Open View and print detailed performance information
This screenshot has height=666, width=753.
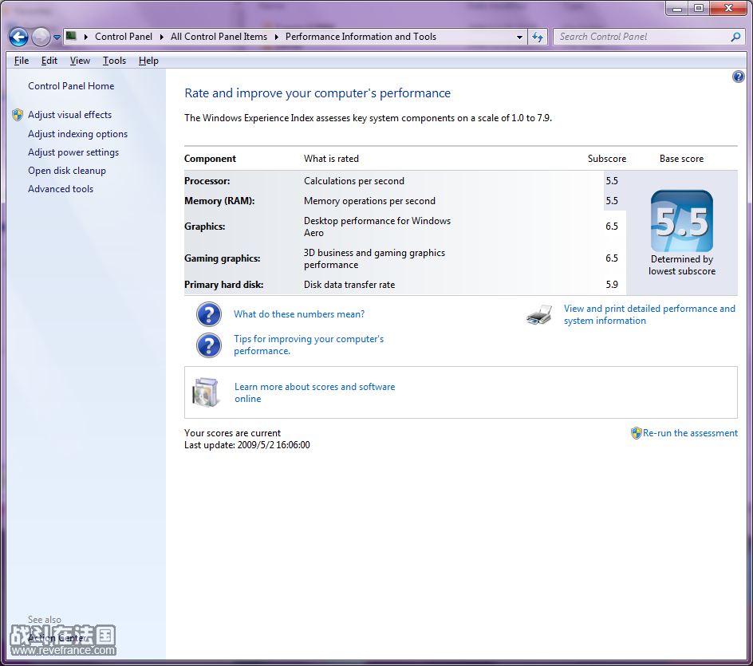point(649,314)
